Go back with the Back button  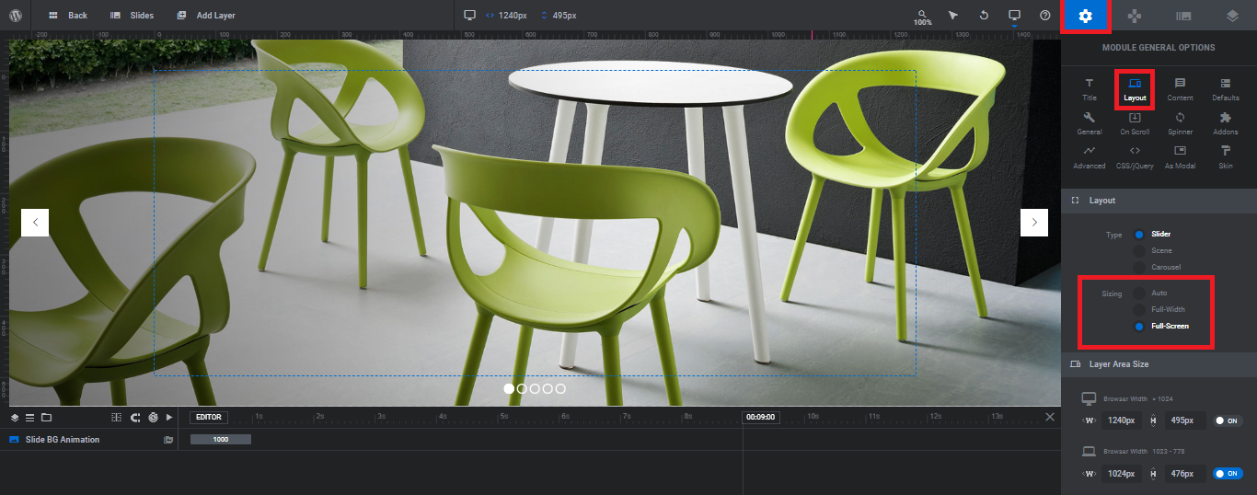point(67,16)
